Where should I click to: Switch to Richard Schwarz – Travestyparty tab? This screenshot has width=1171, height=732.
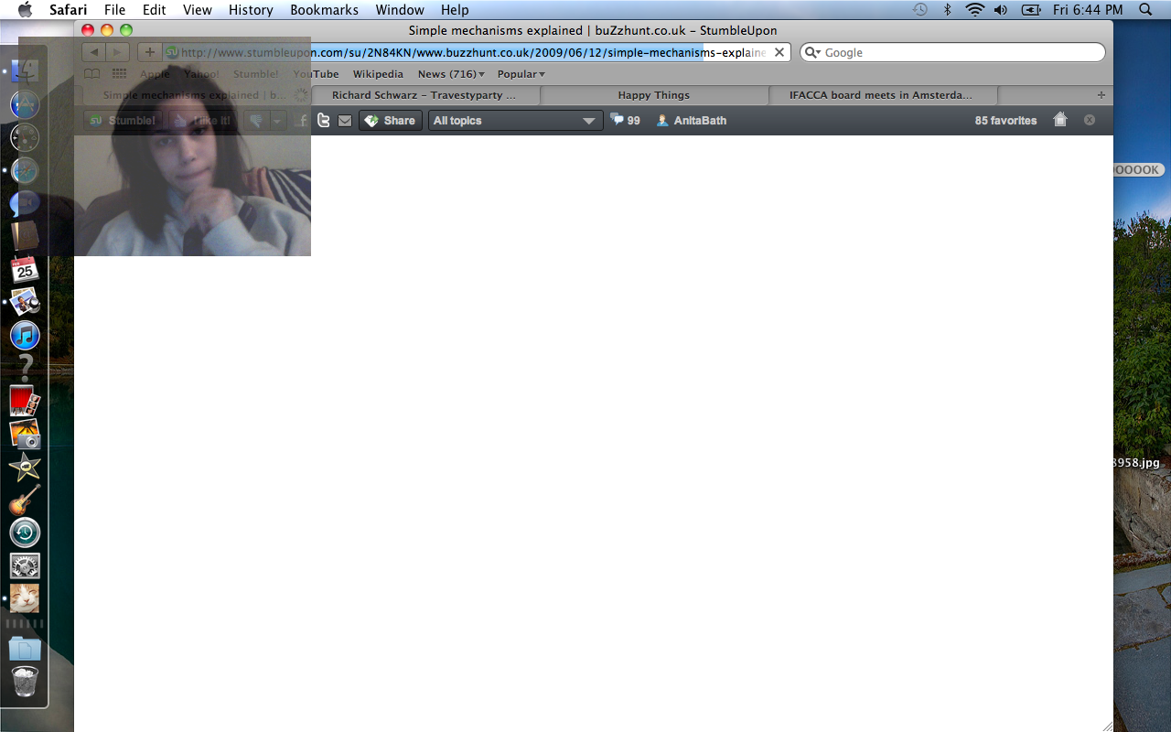(424, 95)
